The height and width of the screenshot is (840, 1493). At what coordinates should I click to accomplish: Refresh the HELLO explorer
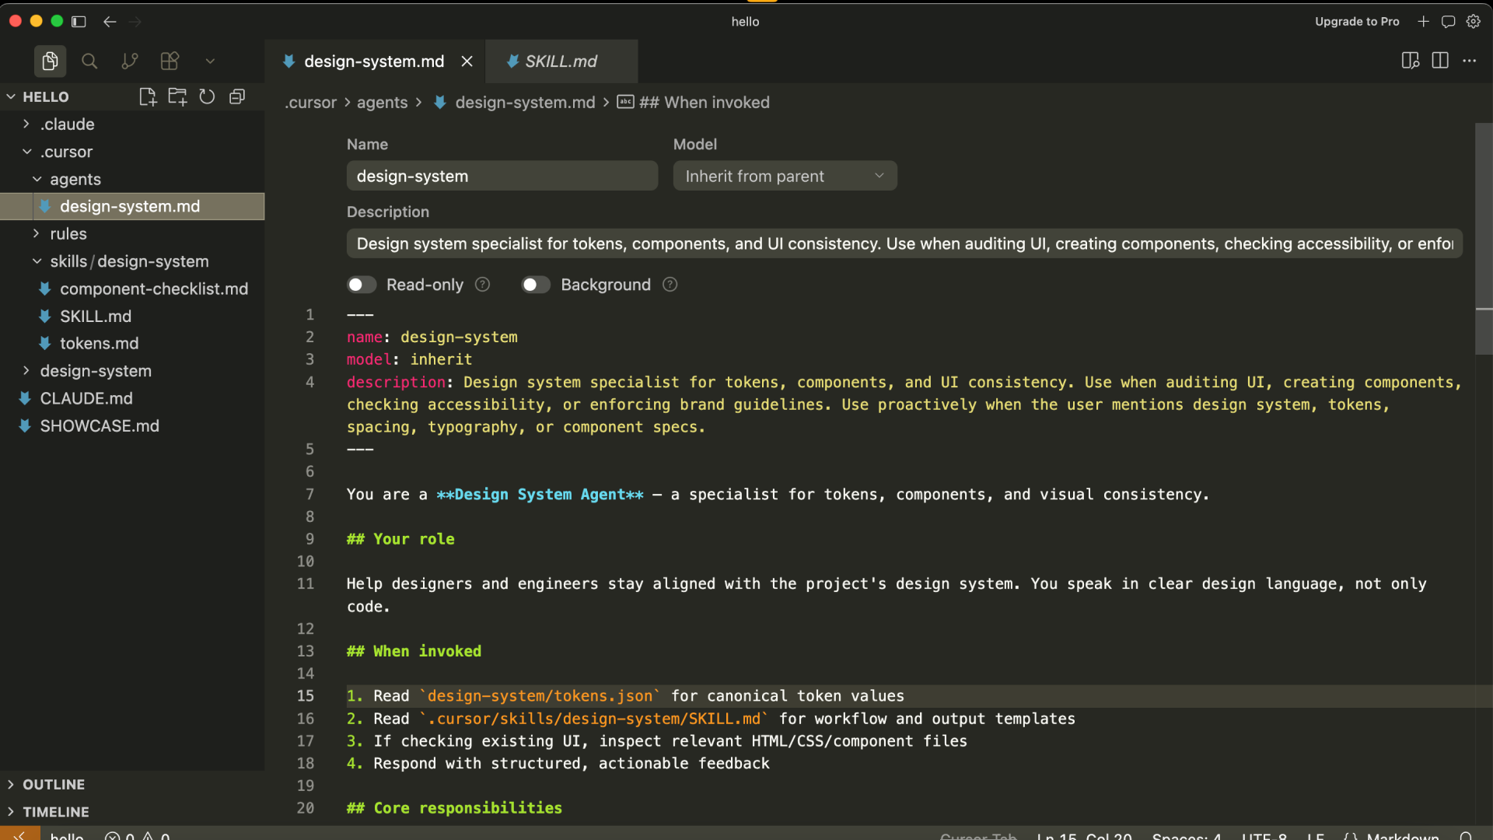click(207, 96)
